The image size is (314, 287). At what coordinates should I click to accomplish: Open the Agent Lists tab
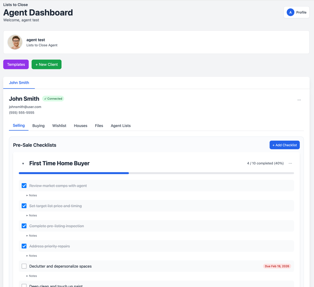[x=121, y=126]
